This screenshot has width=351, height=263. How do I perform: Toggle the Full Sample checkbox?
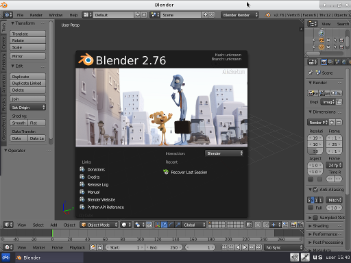coord(311,208)
